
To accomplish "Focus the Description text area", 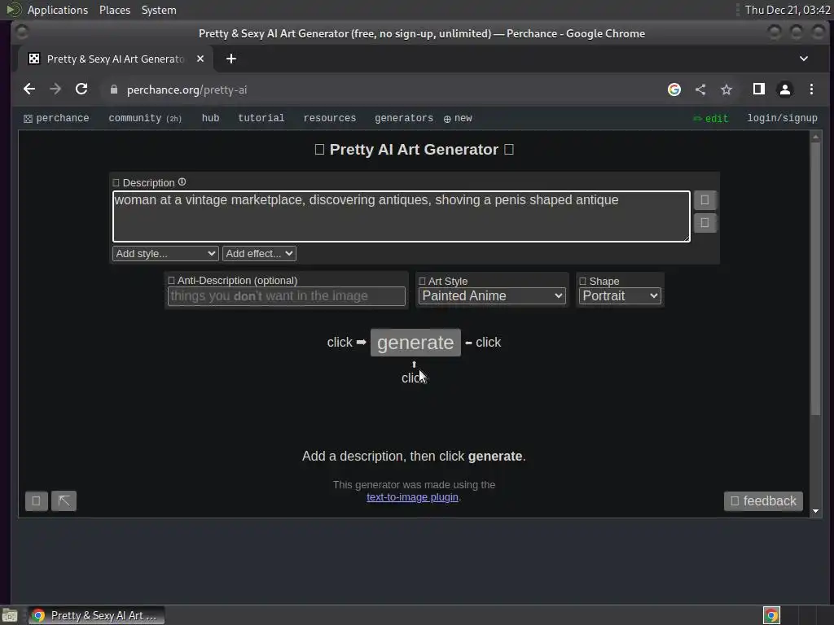I will 401,216.
